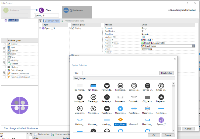Open Default view in the background window

[42, 134]
